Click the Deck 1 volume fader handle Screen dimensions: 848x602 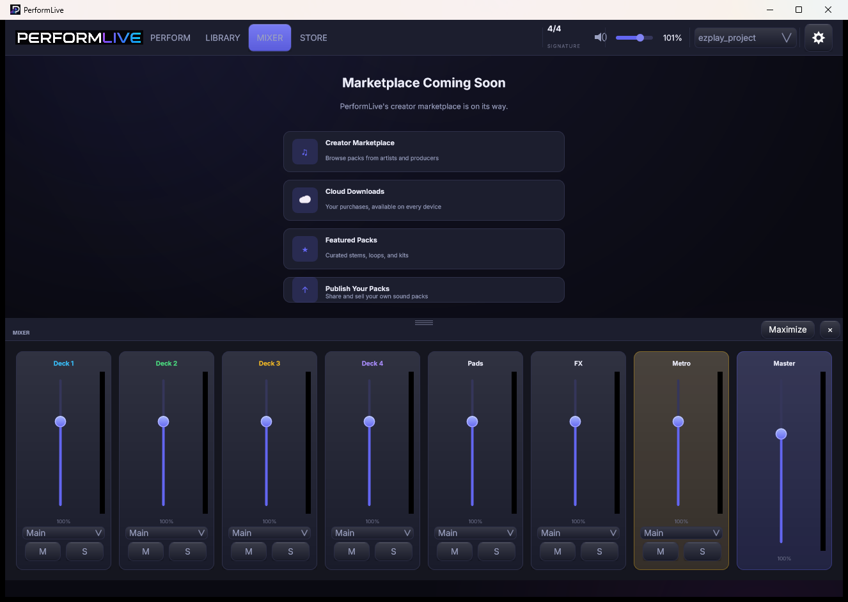[x=61, y=422]
